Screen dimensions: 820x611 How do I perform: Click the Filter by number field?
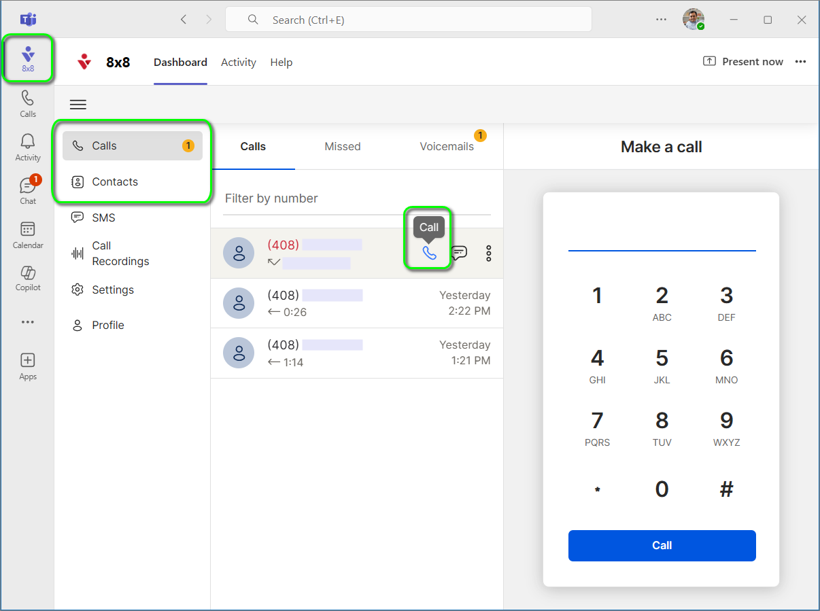(357, 199)
